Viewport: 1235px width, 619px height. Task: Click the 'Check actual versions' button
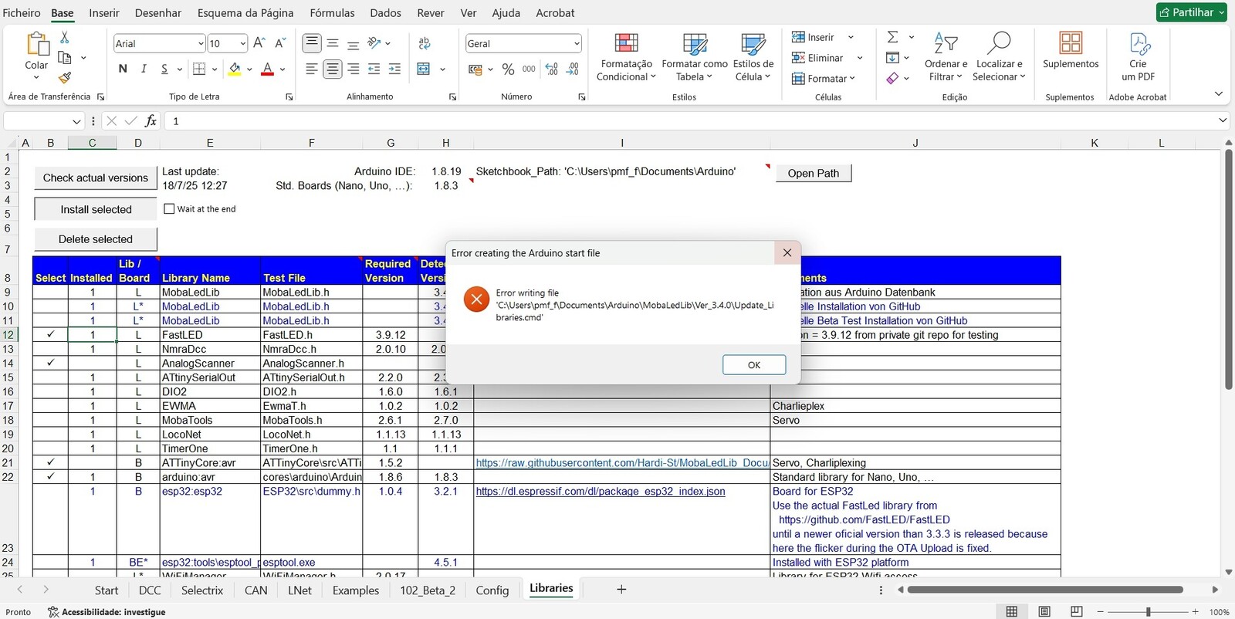(96, 178)
